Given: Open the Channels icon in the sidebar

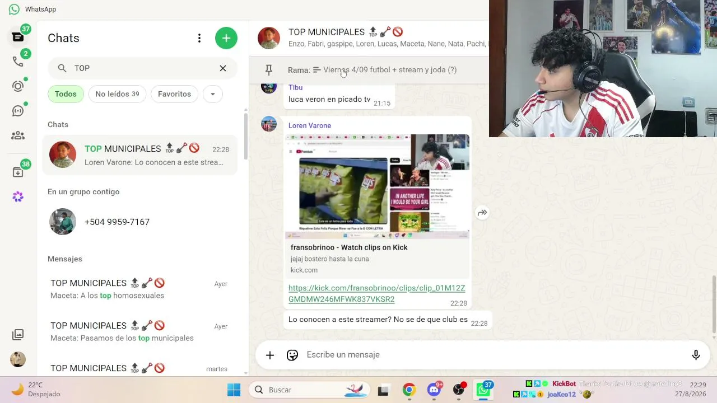Looking at the screenshot, I should click(18, 111).
